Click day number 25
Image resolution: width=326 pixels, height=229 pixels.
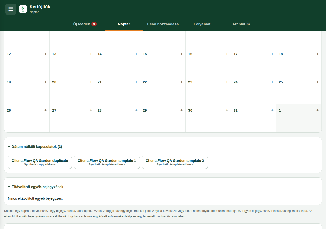pos(281,82)
